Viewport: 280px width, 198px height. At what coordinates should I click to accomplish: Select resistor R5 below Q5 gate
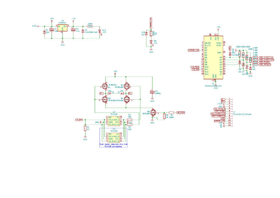point(164,116)
